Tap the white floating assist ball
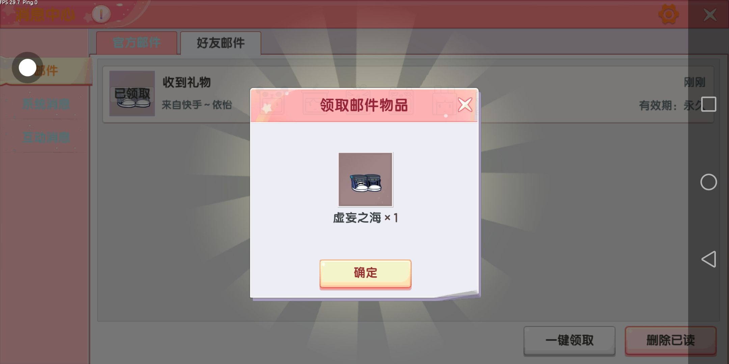 (x=27, y=68)
